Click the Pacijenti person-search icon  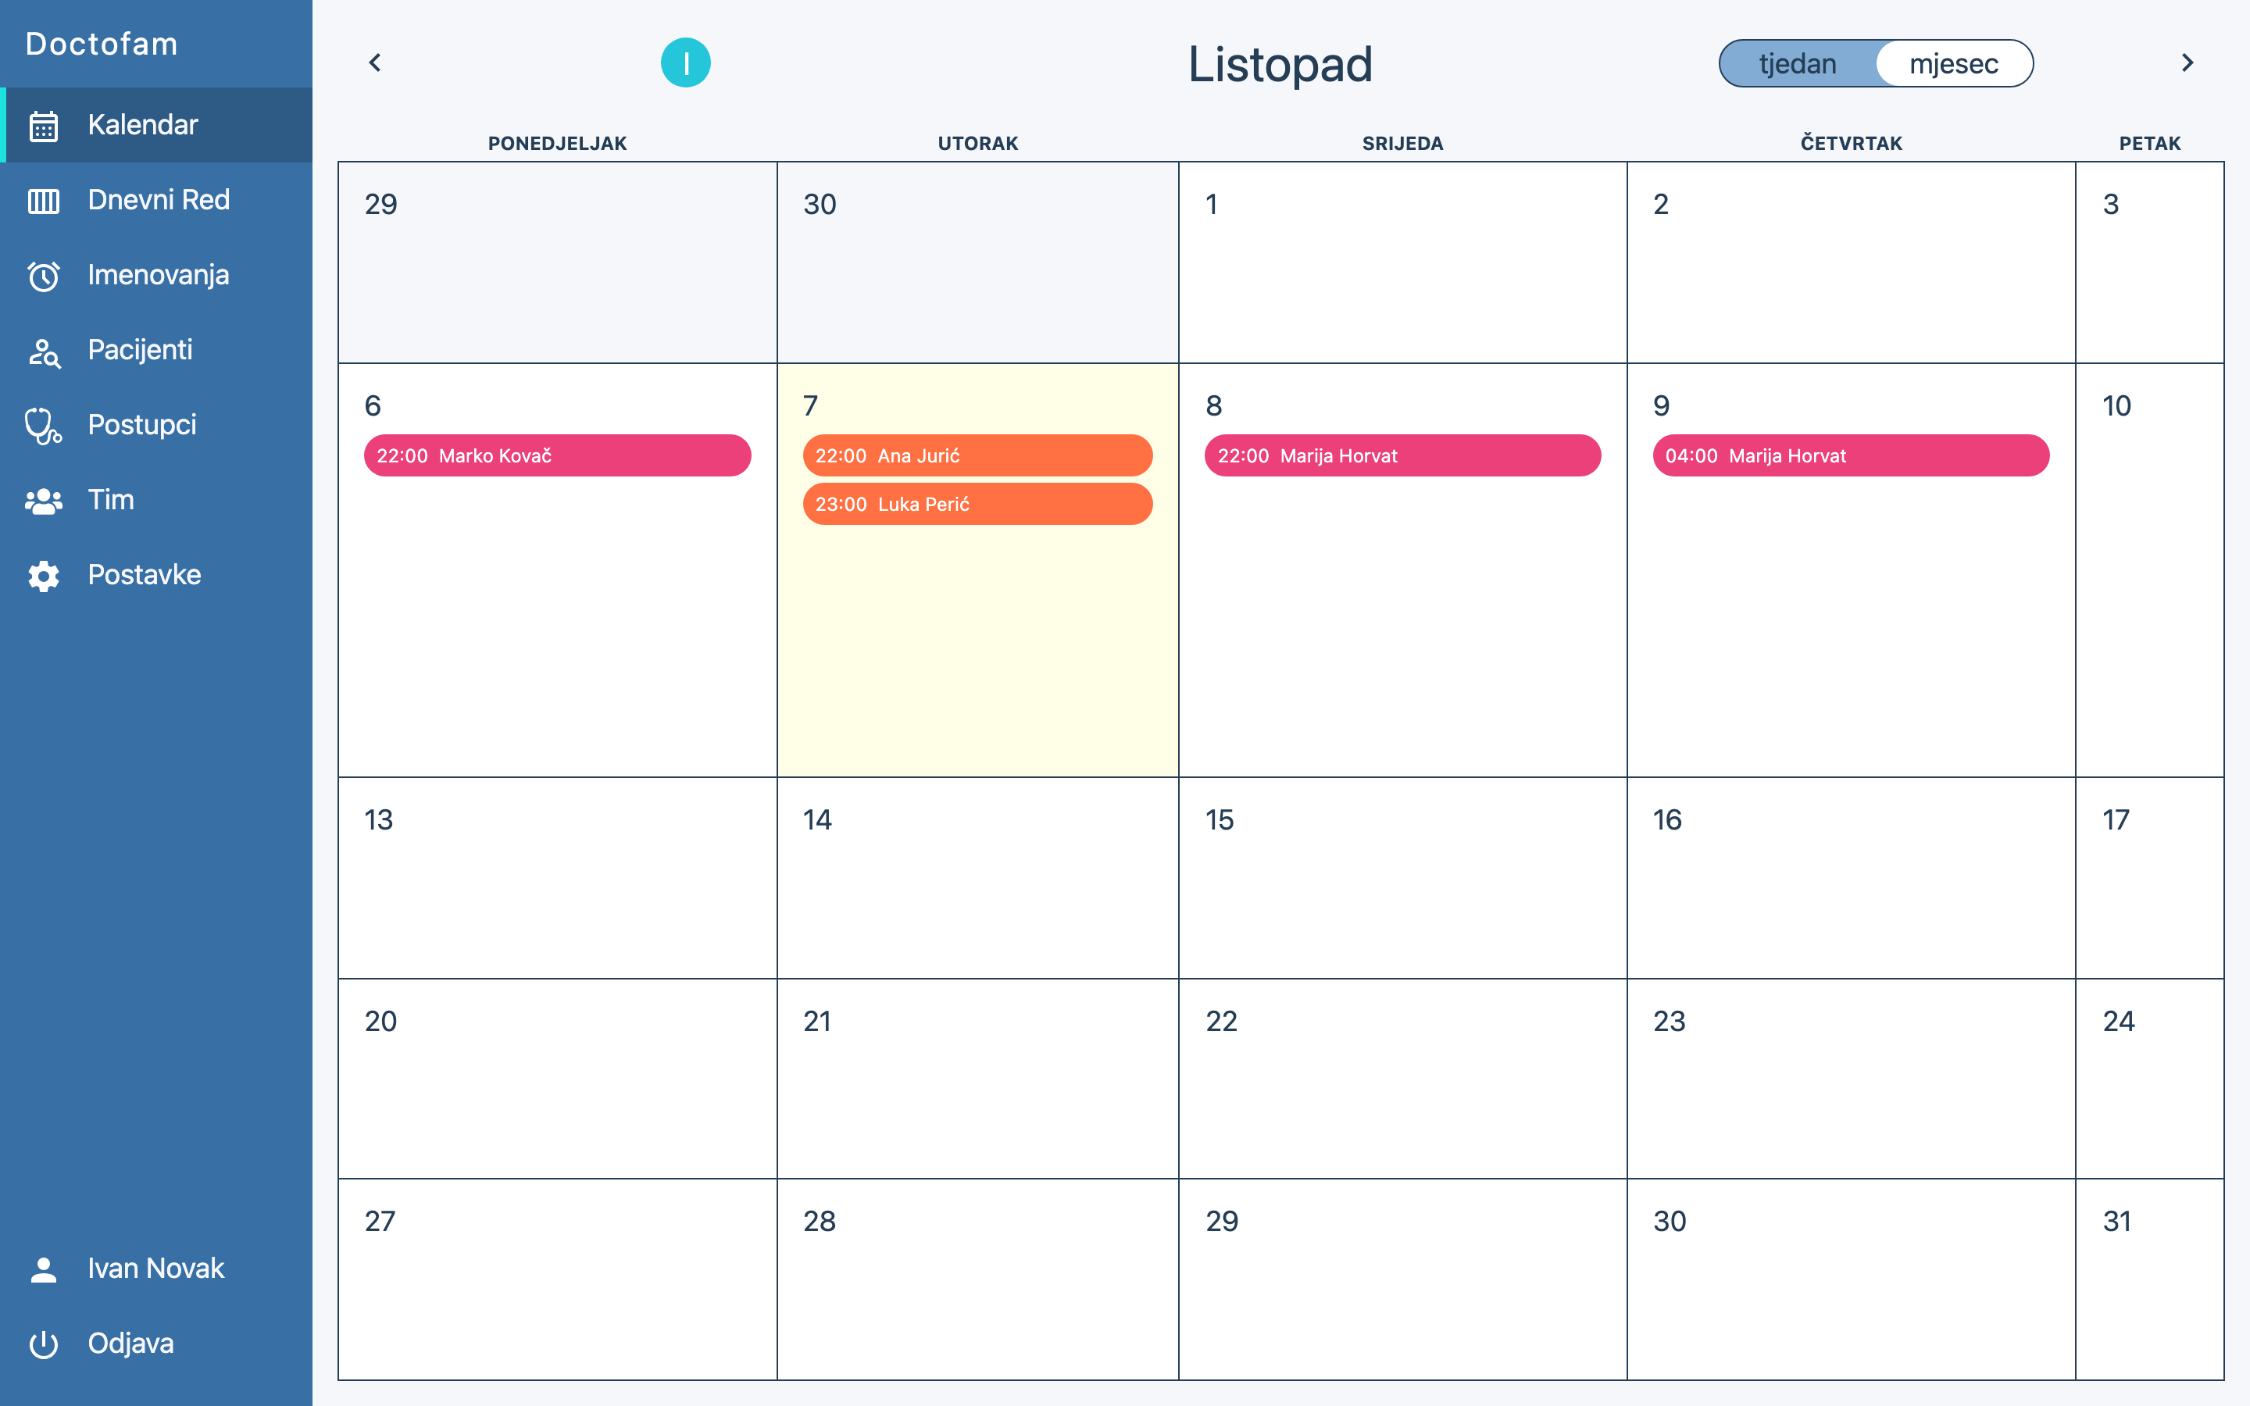[x=44, y=351]
